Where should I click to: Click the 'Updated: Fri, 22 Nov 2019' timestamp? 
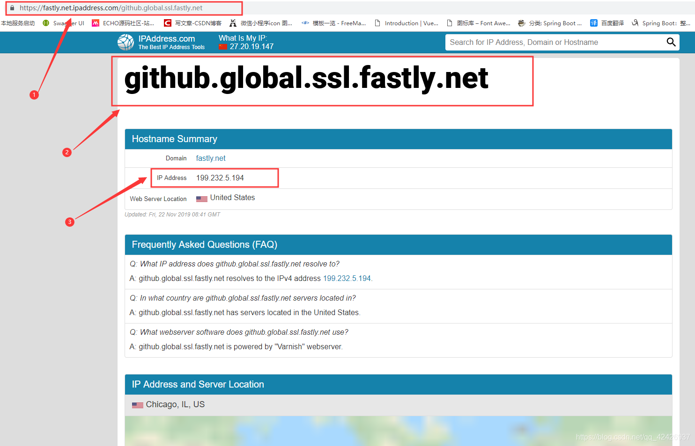click(x=172, y=215)
